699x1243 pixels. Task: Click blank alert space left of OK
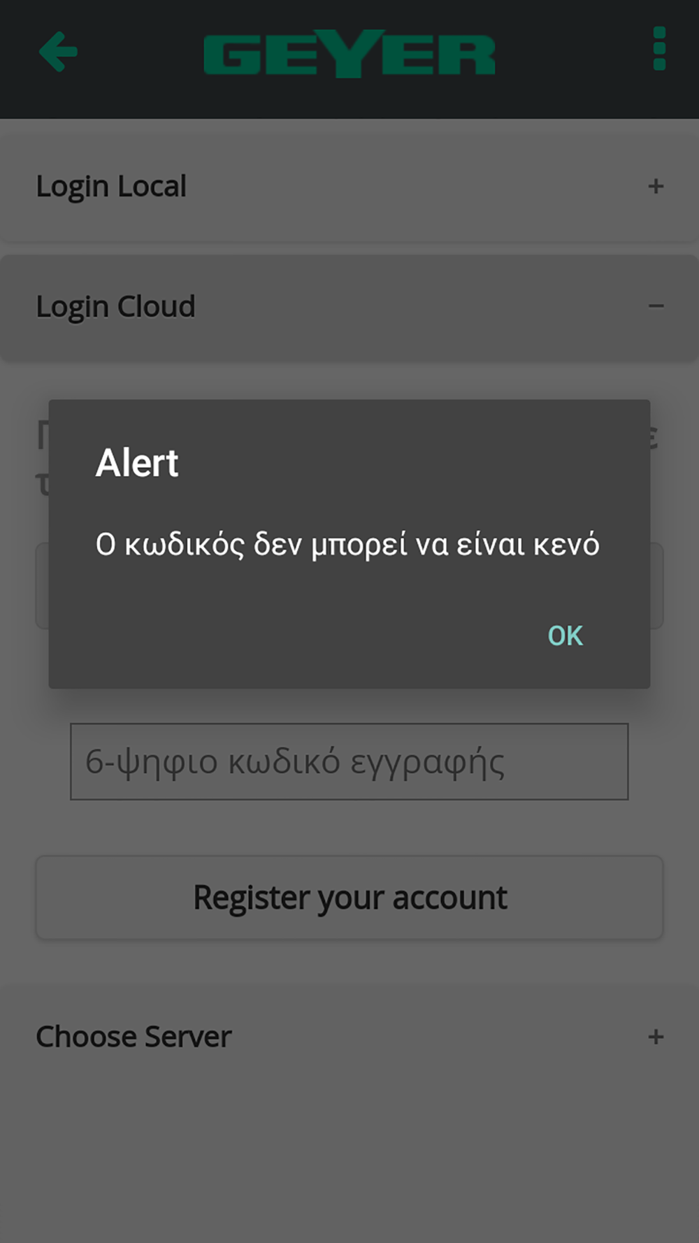pyautogui.click(x=294, y=635)
